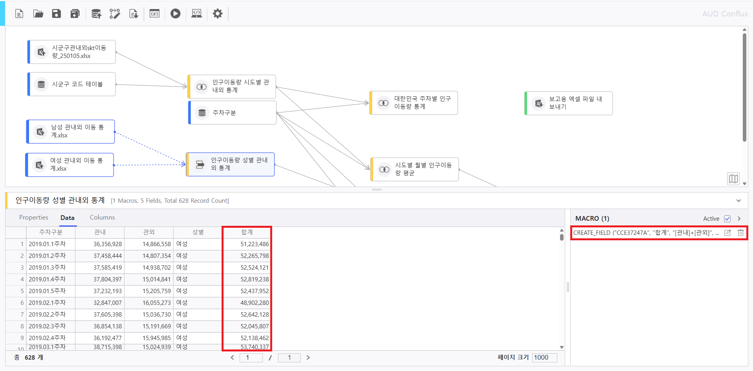The height and width of the screenshot is (371, 753).
Task: Toggle the macro Active checkbox
Action: click(x=728, y=219)
